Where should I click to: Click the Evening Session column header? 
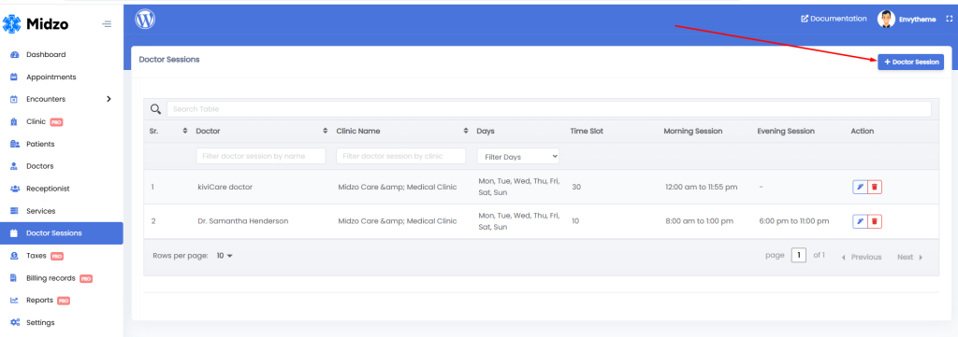coord(786,131)
